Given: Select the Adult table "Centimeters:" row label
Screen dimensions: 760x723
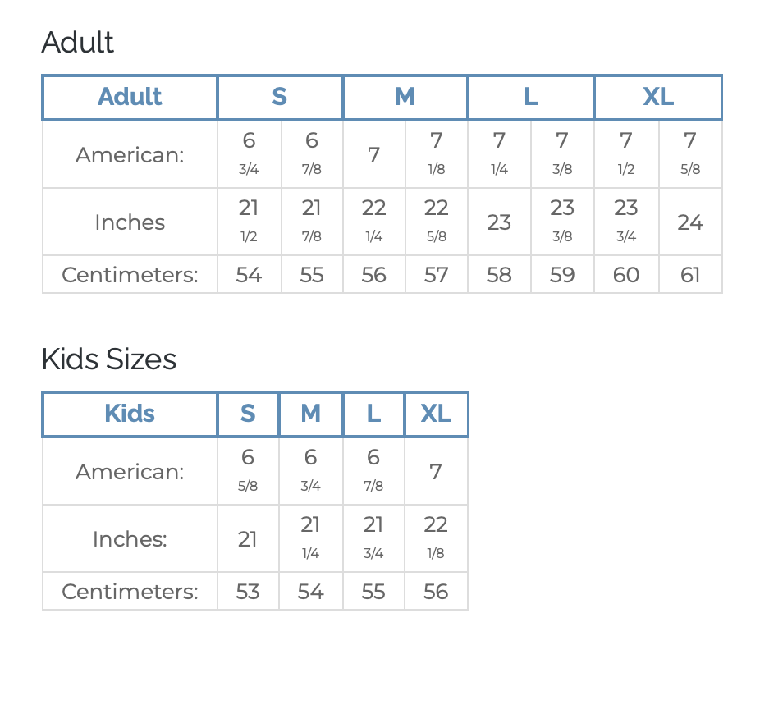Looking at the screenshot, I should point(130,275).
